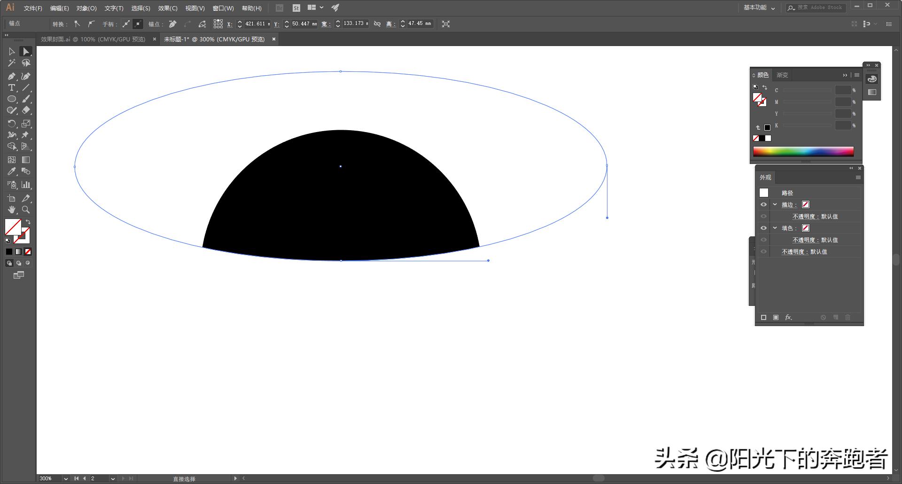Image resolution: width=902 pixels, height=484 pixels.
Task: Collapse the 填色 fill attribute chevron
Action: (775, 228)
